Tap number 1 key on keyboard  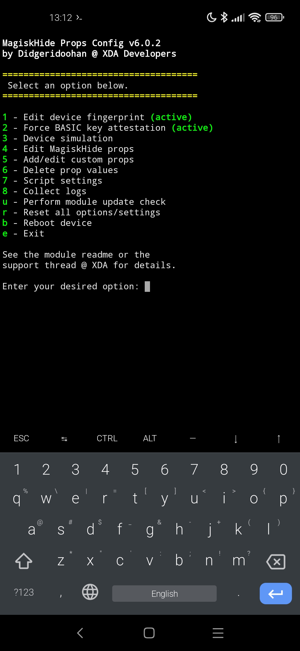click(17, 470)
